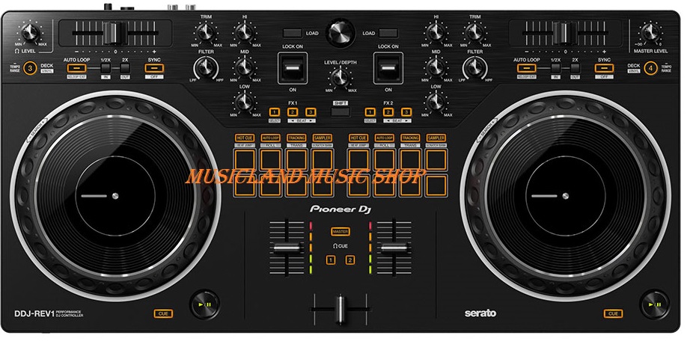The height and width of the screenshot is (359, 699).
Task: Toggle the MASTER headphone cue button
Action: pyautogui.click(x=340, y=232)
